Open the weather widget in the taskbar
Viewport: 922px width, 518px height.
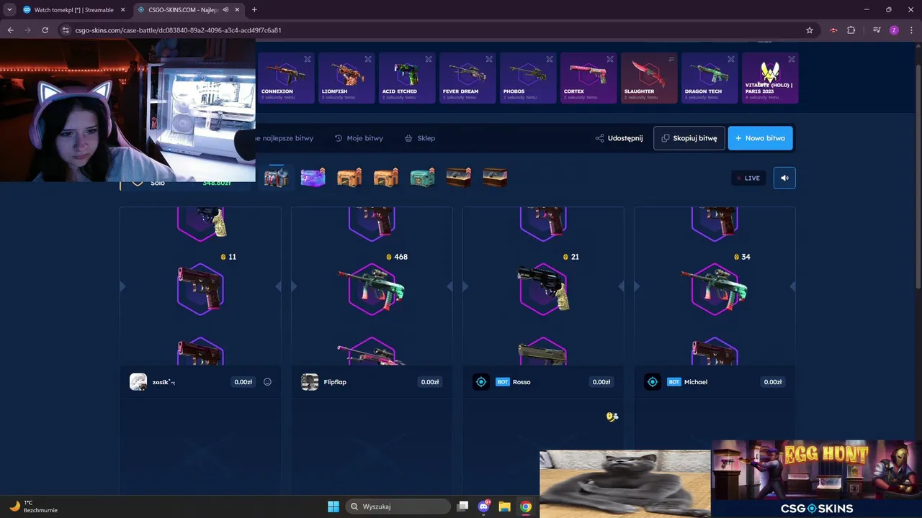(32, 506)
